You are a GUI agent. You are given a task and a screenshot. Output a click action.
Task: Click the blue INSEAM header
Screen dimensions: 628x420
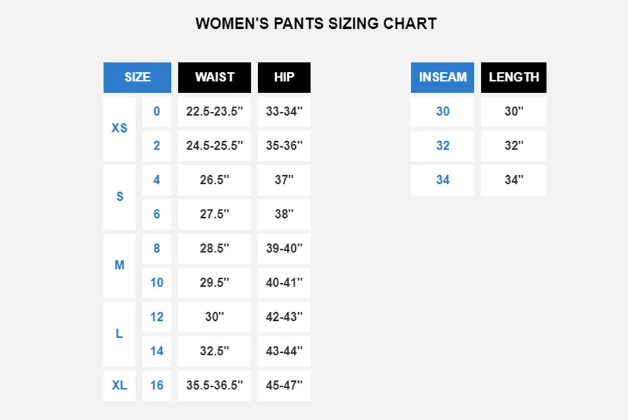tap(443, 77)
